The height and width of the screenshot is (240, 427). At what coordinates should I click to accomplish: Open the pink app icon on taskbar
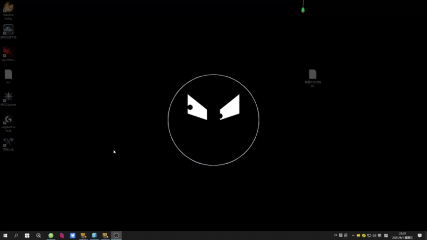[x=62, y=235]
